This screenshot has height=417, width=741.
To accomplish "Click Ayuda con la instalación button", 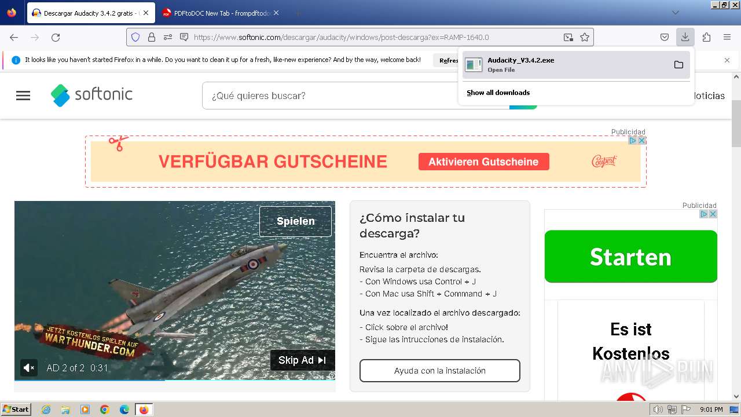I will point(440,371).
